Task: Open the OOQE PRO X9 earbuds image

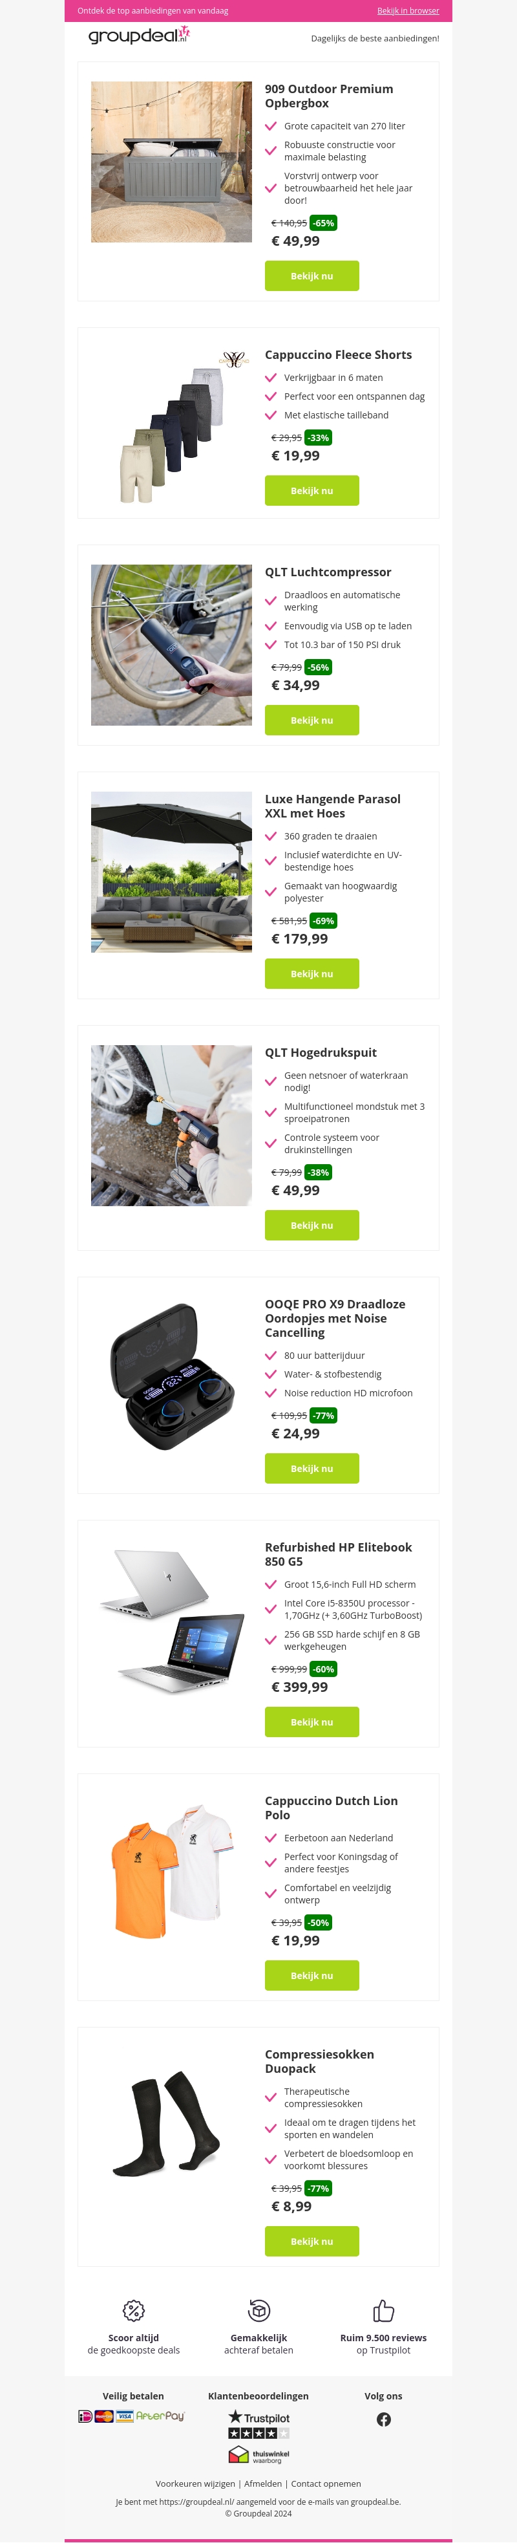Action: coord(172,1377)
